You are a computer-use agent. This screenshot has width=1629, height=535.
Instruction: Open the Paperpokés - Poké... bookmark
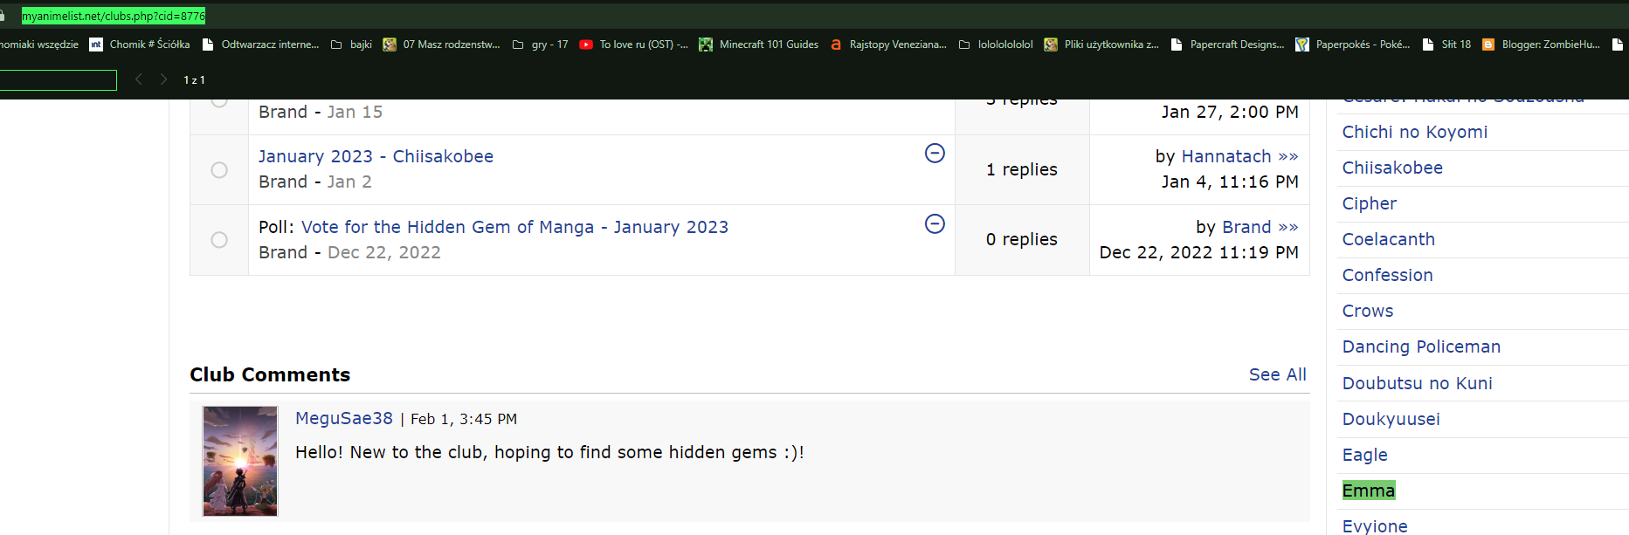1353,45
